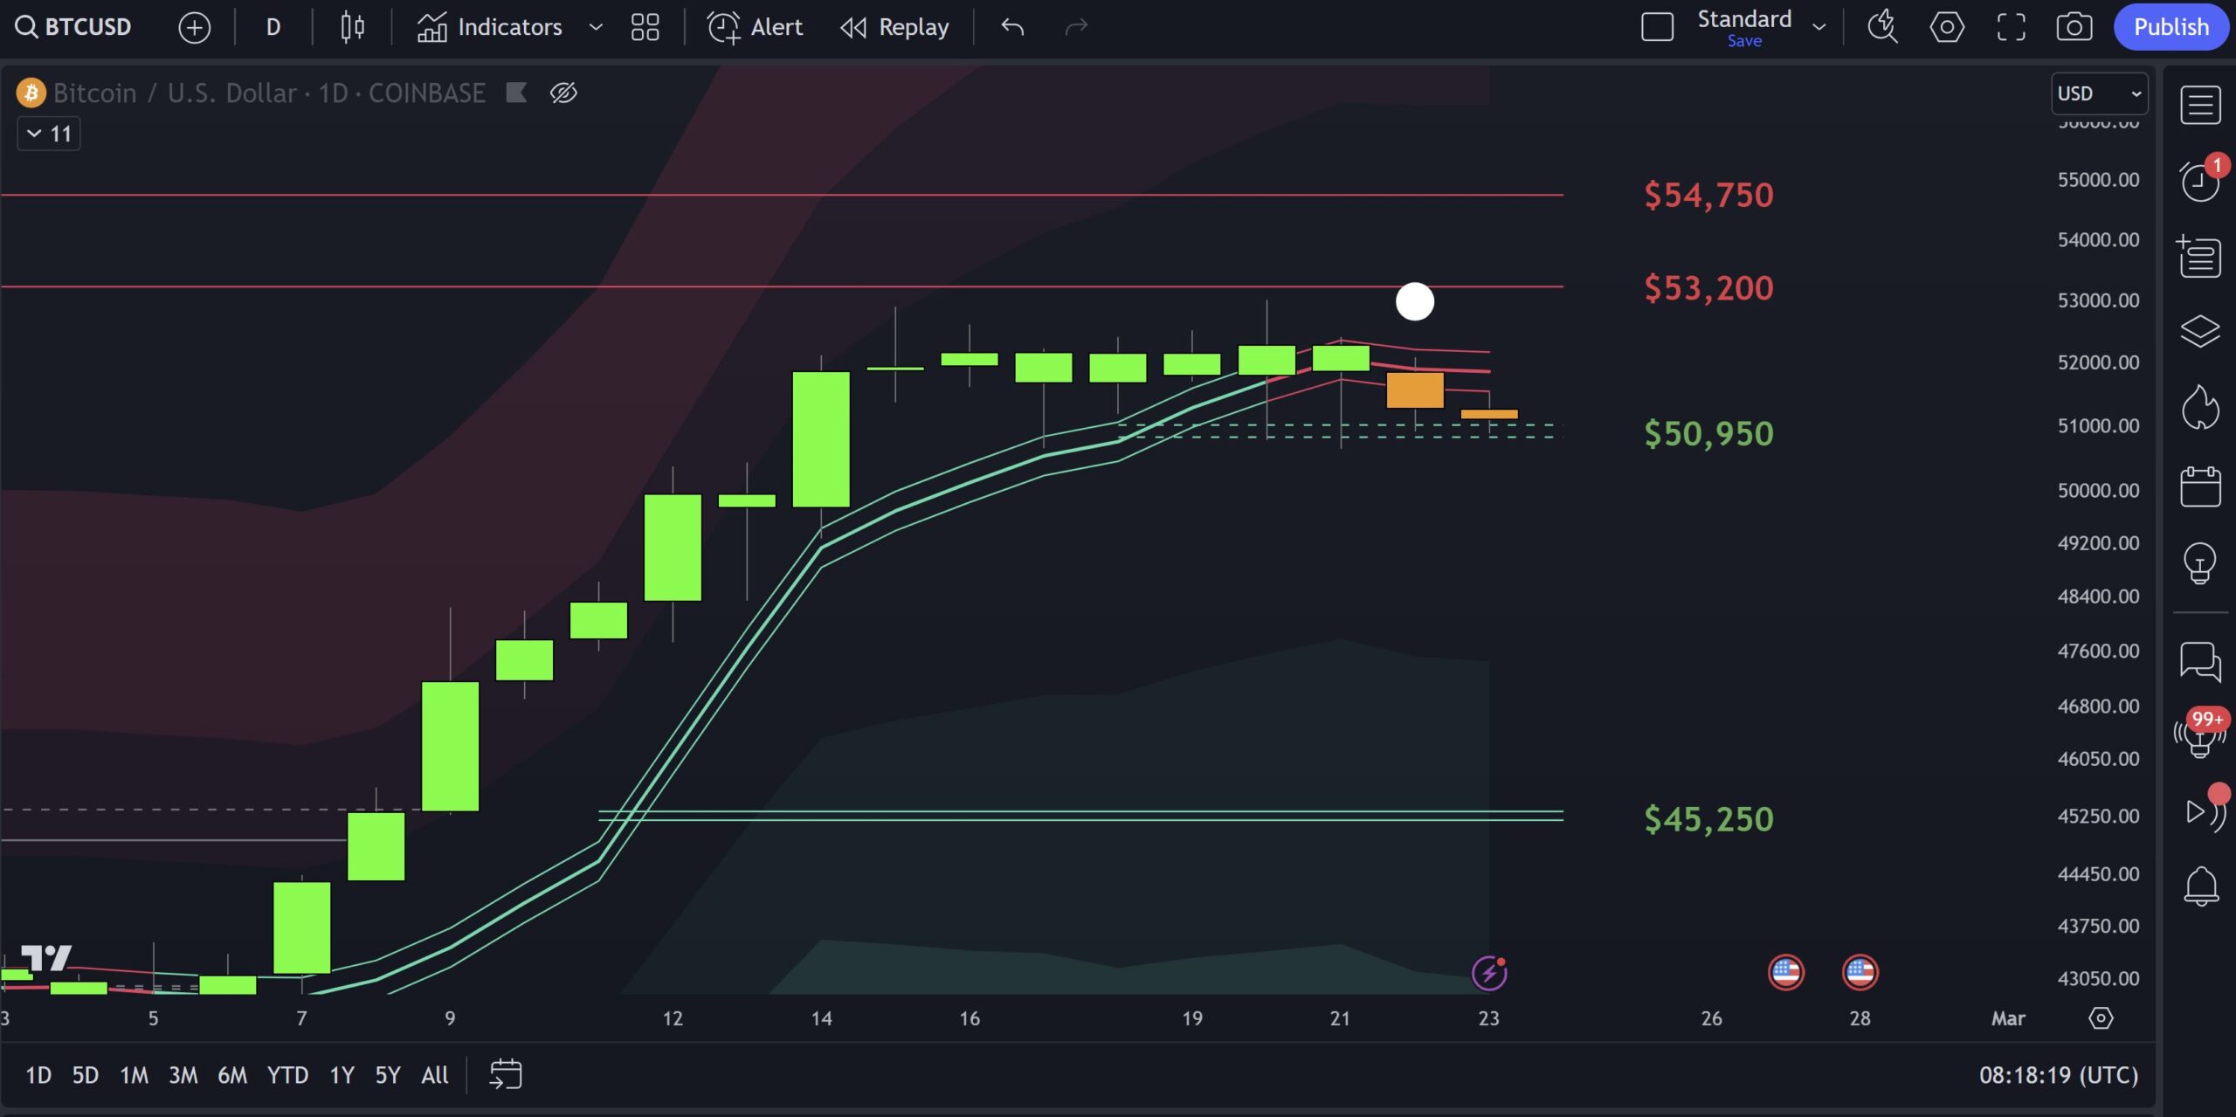Take a chart snapshot with camera icon

point(2074,27)
